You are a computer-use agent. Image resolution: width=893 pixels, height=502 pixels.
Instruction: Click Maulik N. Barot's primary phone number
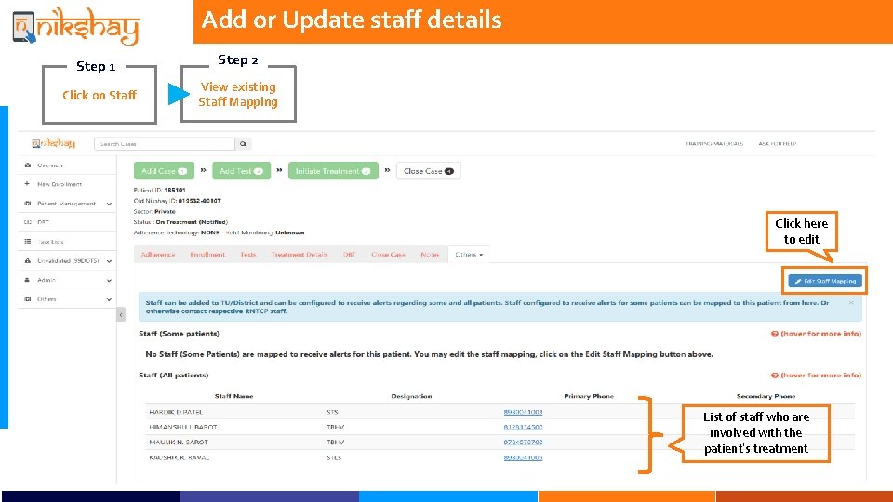523,443
